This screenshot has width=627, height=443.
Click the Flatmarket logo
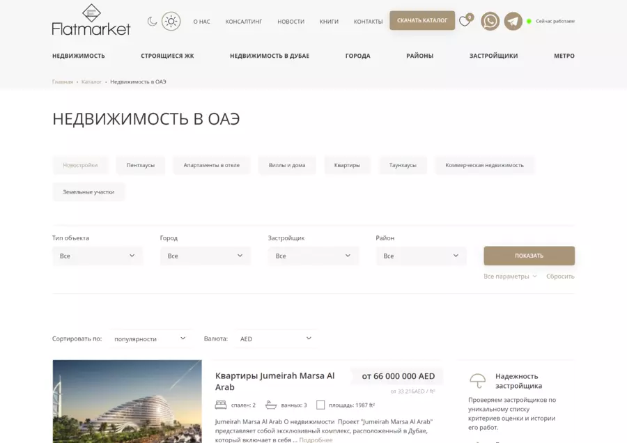point(91,20)
